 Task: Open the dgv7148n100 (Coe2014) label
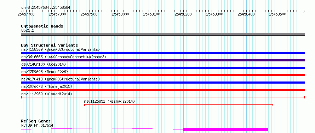pos(44,64)
